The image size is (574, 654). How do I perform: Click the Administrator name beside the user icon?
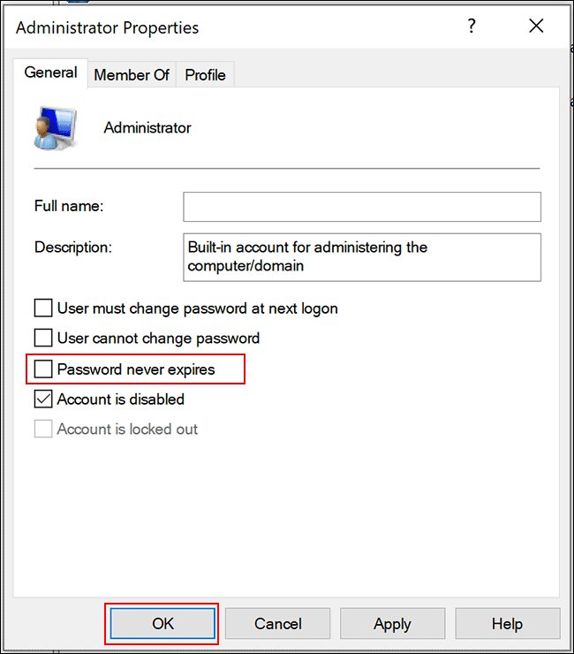[x=147, y=128]
